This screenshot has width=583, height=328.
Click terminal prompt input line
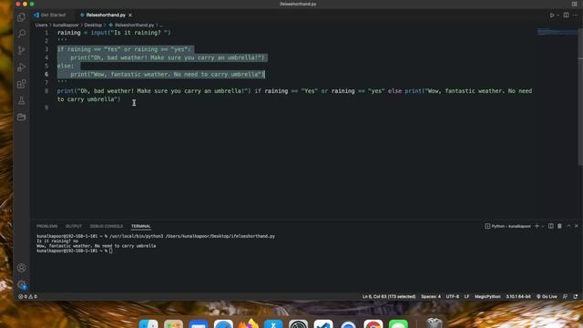[75, 251]
